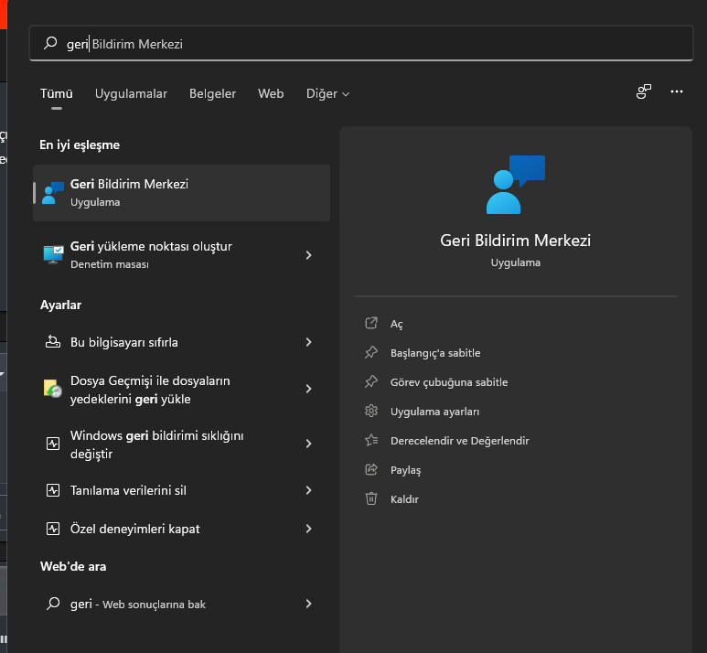This screenshot has width=707, height=653.
Task: Select Kaldır to uninstall the app
Action: coord(404,499)
